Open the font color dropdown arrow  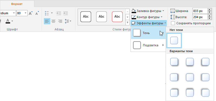click(12, 21)
